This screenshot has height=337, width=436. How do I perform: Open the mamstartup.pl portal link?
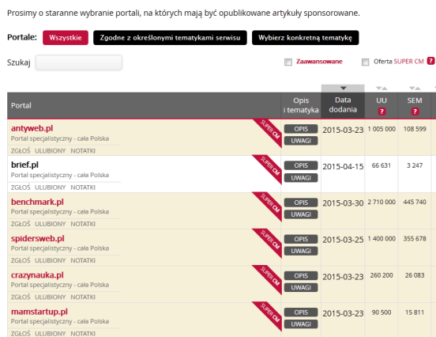[39, 312]
